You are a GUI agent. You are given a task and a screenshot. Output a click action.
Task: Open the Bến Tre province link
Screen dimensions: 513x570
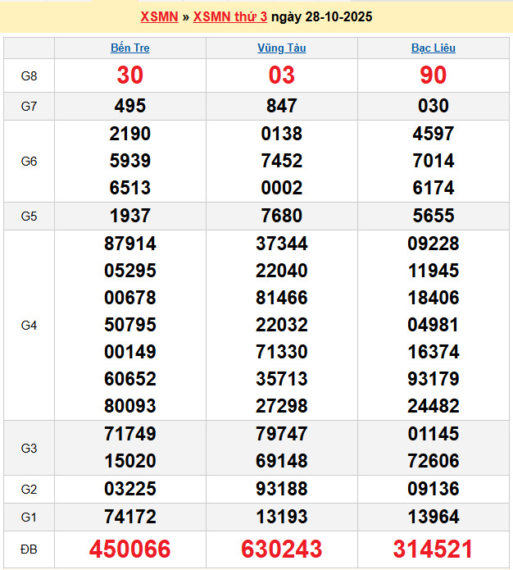129,48
